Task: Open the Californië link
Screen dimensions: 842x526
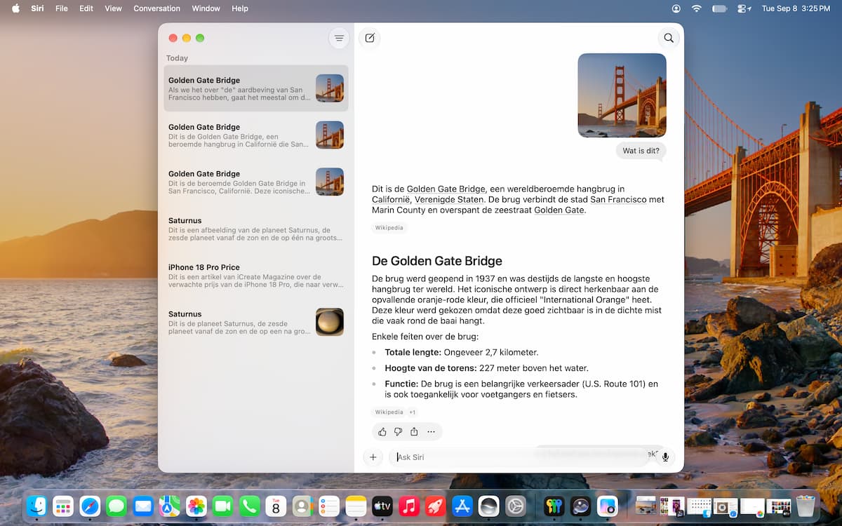Action: click(392, 199)
